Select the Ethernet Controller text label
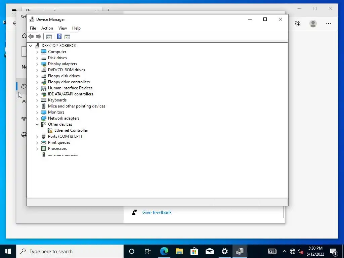The width and height of the screenshot is (344, 258). tap(71, 130)
